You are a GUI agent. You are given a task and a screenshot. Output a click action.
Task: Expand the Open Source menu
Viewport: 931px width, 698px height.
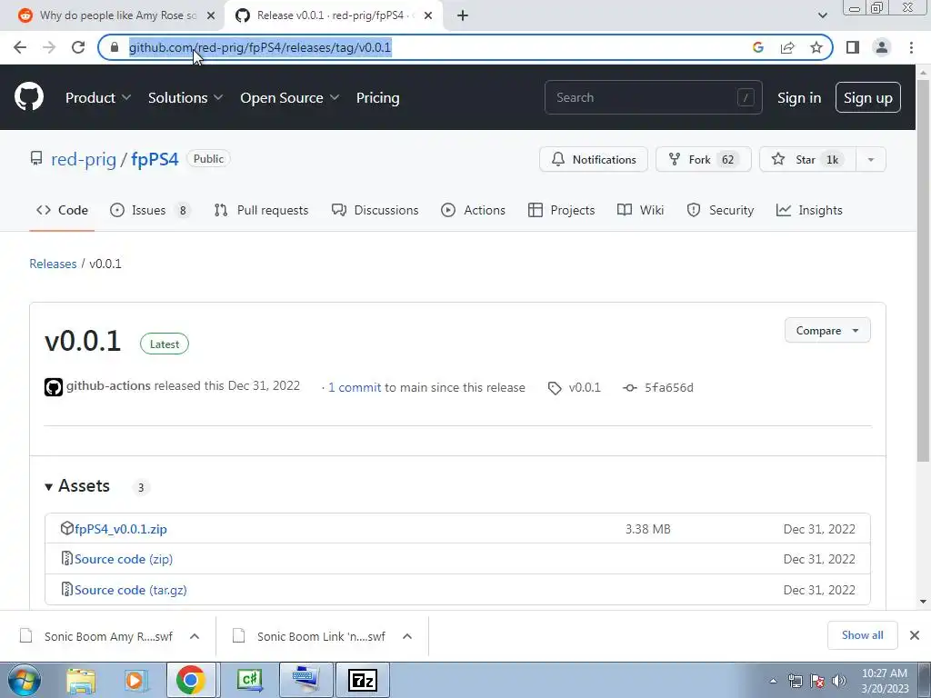[290, 98]
